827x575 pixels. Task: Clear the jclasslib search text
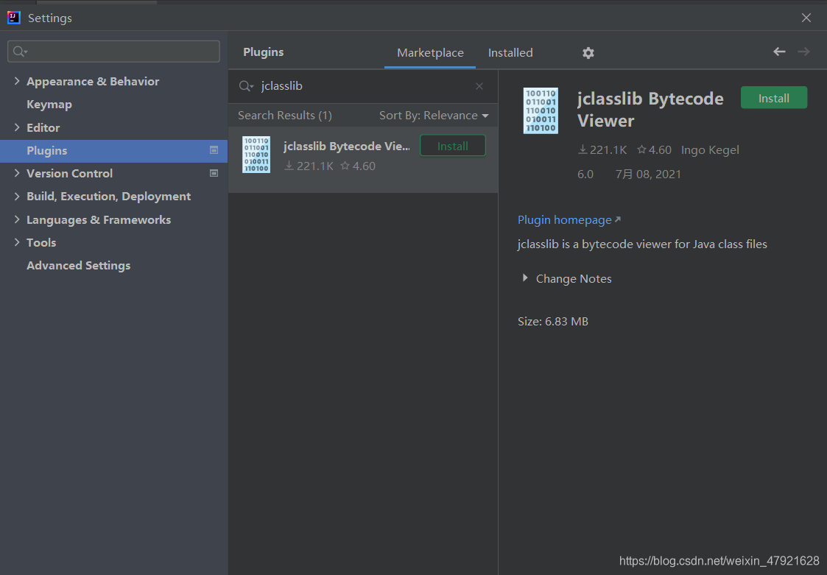tap(479, 86)
